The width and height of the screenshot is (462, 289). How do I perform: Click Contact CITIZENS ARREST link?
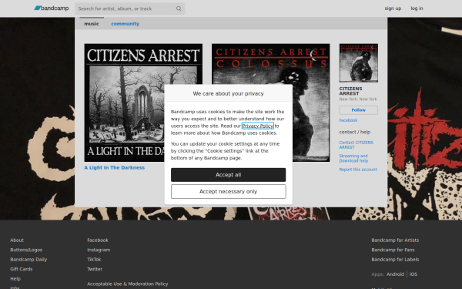[356, 145]
